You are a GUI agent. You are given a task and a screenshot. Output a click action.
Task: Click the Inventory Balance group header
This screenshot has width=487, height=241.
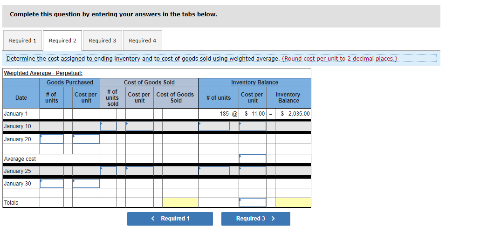click(254, 83)
